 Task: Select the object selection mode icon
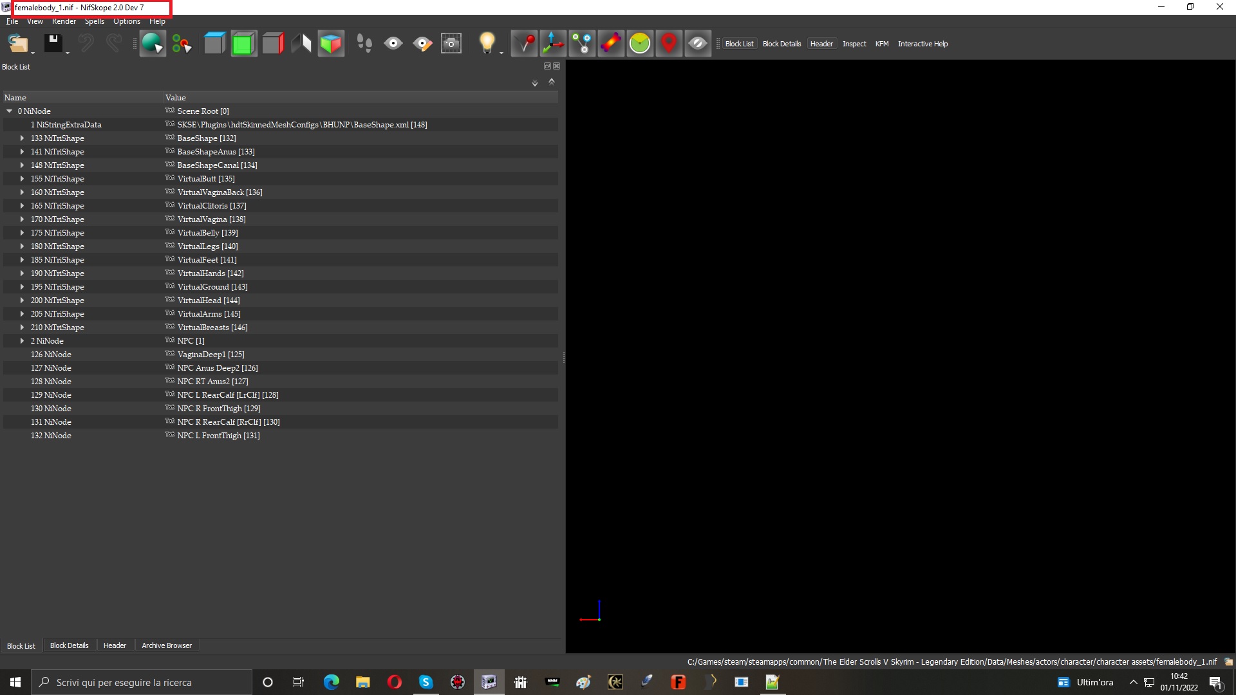pyautogui.click(x=153, y=44)
